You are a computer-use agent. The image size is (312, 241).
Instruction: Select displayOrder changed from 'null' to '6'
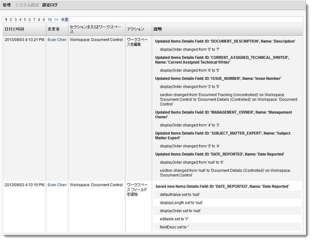[192, 162]
